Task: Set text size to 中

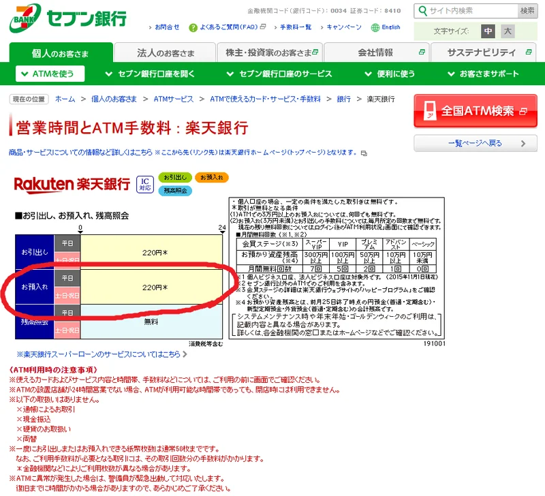Action: pyautogui.click(x=488, y=31)
